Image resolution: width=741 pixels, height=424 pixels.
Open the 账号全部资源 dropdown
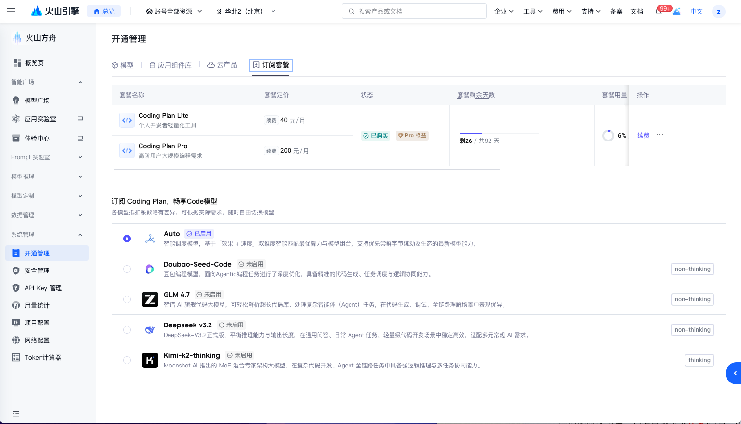click(x=174, y=11)
